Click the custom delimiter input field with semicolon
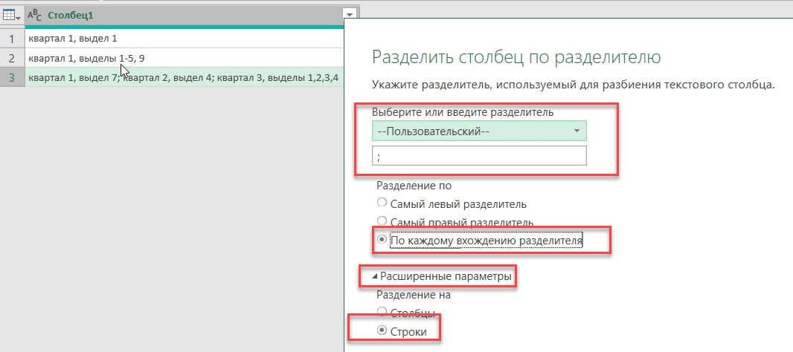Image resolution: width=793 pixels, height=352 pixels. 479,156
